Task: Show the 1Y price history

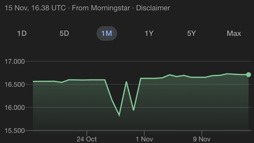Action: 149,33
